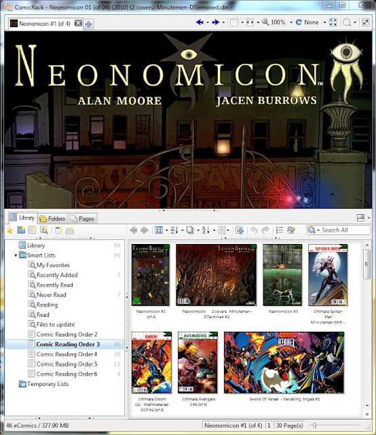Select the Neonomicon #1 (of 4) tab
Image resolution: width=376 pixels, height=435 pixels.
[x=44, y=24]
